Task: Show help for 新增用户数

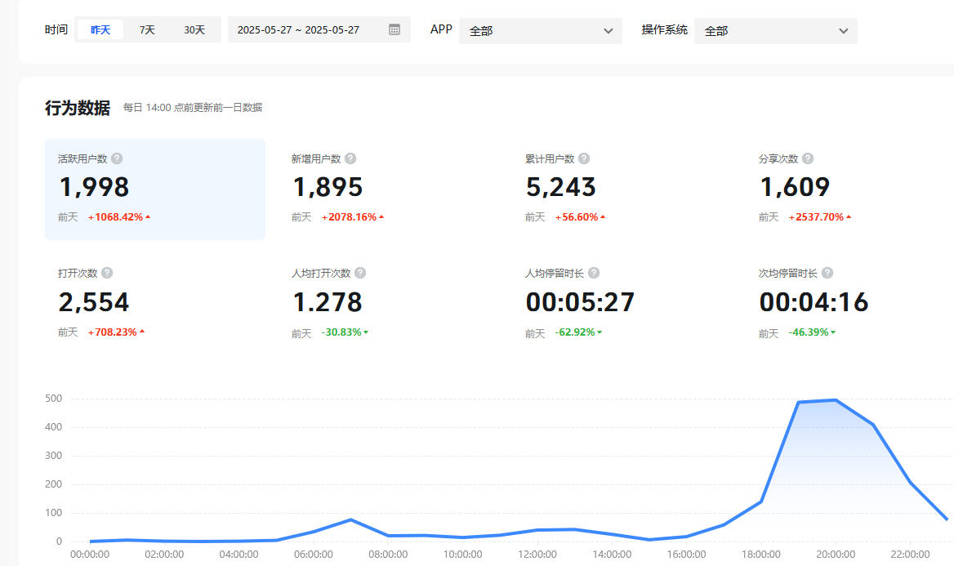Action: 350,158
